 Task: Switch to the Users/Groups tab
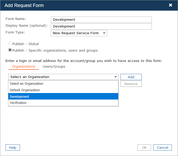click(54, 67)
